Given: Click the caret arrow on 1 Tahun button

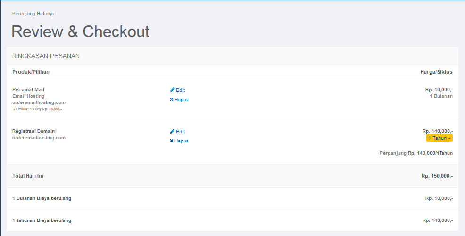Looking at the screenshot, I should 449,138.
